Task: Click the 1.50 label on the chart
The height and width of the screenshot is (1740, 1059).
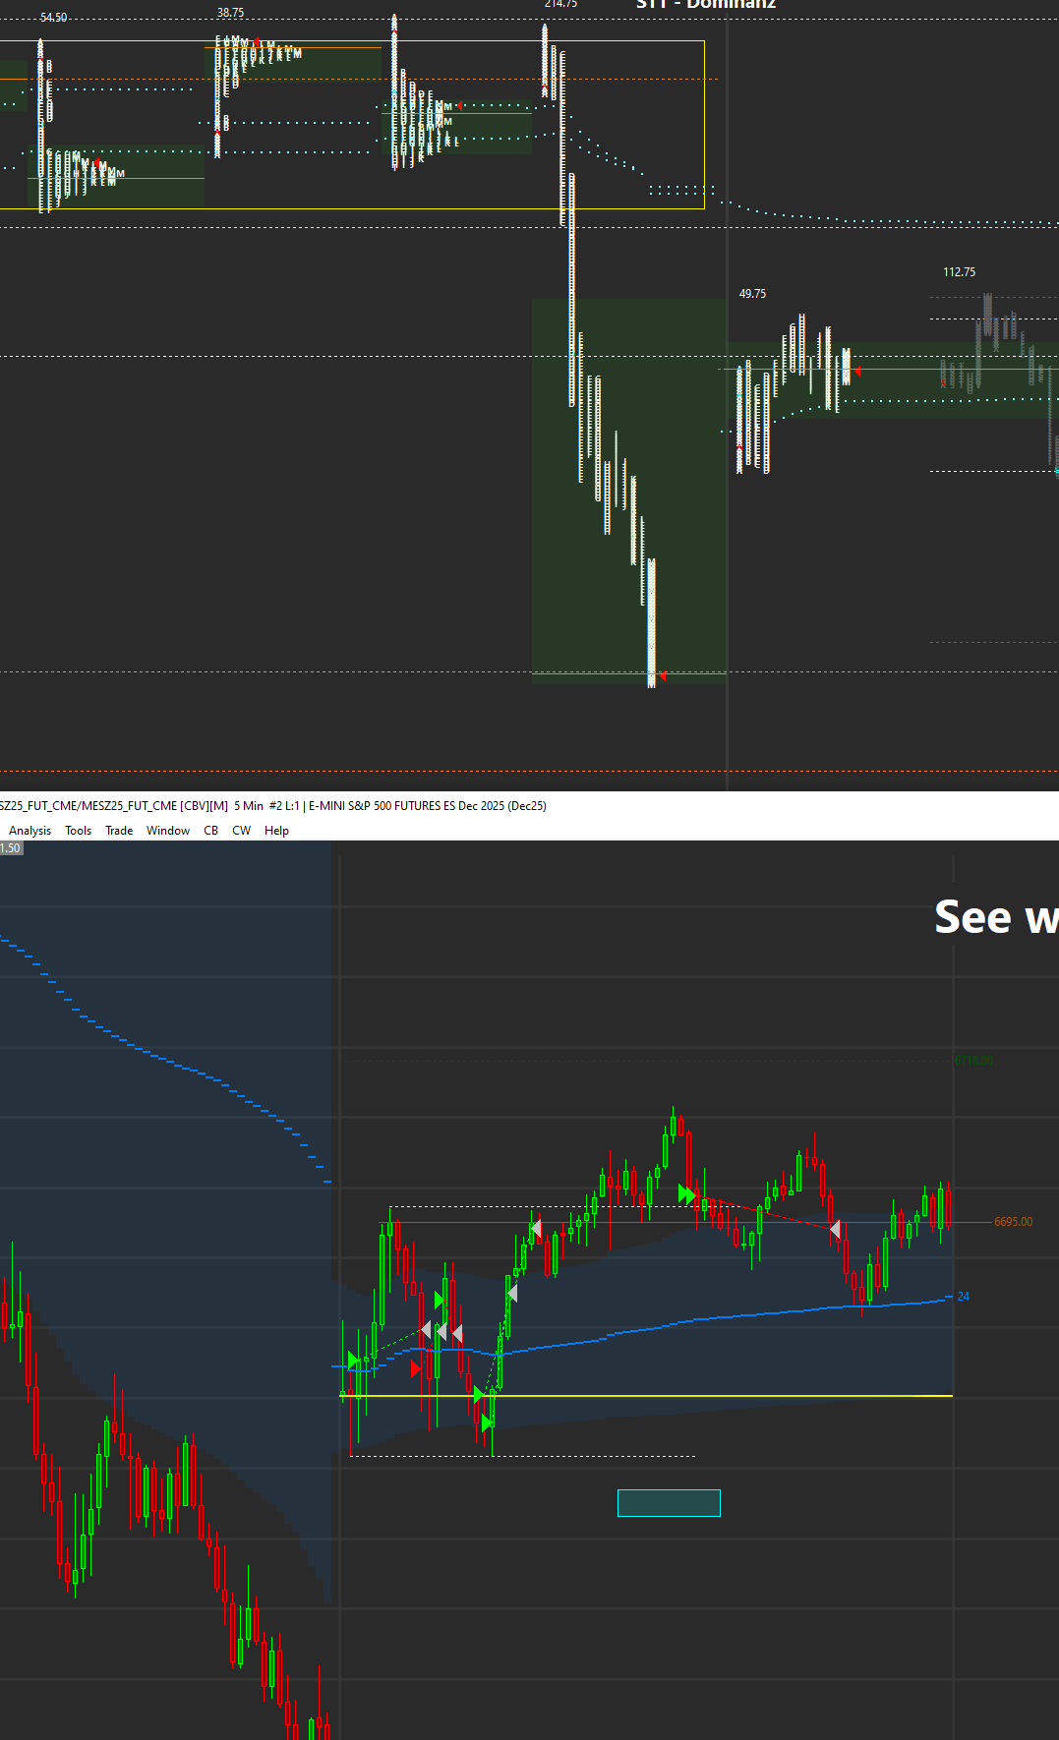Action: 10,848
